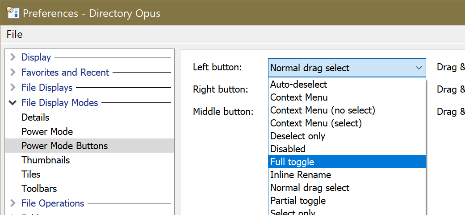
Task: Click the Left button label
Action: 218,67
